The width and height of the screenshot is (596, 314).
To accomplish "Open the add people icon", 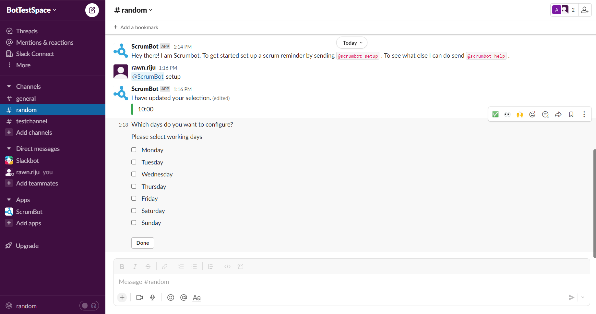I will 585,10.
